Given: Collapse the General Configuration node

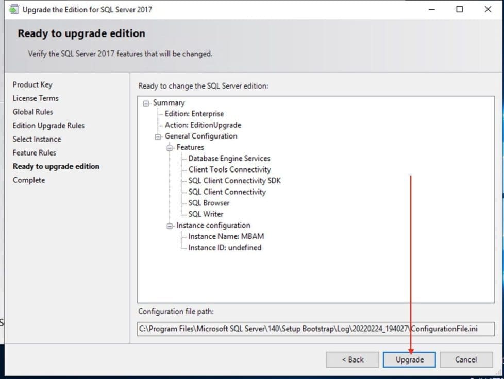Looking at the screenshot, I should point(158,136).
